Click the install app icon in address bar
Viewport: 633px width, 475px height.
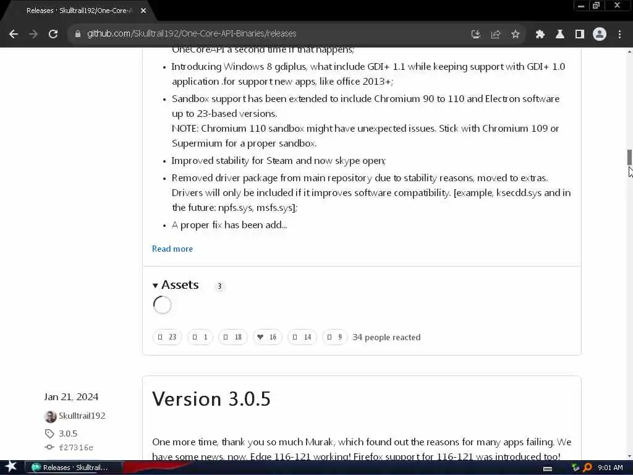(476, 35)
